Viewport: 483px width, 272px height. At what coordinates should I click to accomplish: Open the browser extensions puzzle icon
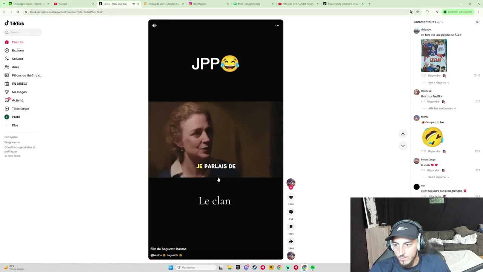[x=427, y=12]
